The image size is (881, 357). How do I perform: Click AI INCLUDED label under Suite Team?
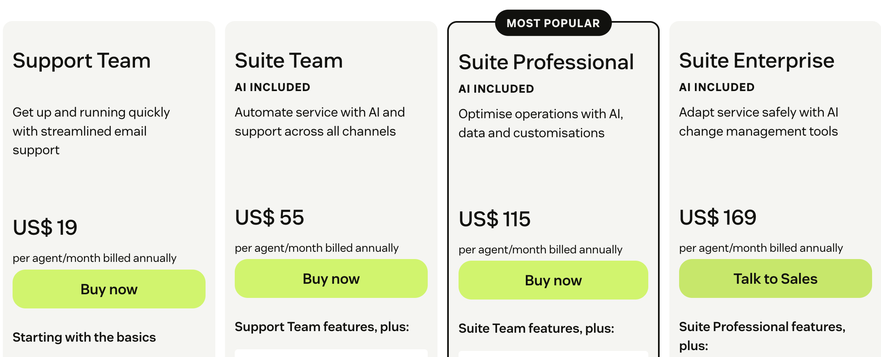pyautogui.click(x=272, y=87)
